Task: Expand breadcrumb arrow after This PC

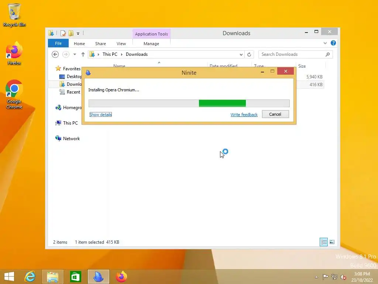Action: pyautogui.click(x=122, y=54)
